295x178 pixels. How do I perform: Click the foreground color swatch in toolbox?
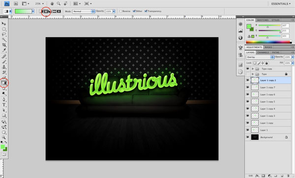click(2, 147)
